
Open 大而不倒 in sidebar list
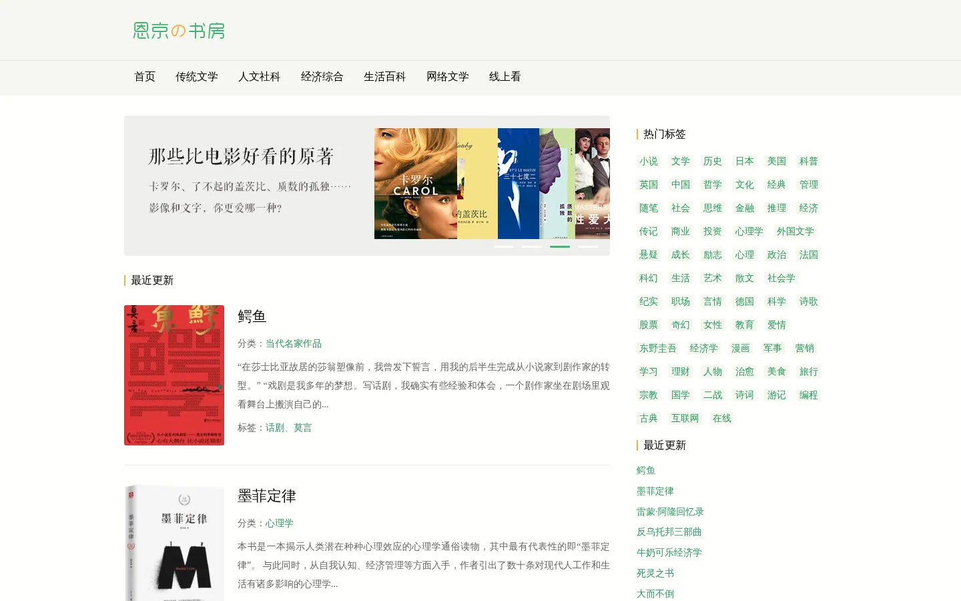coord(655,594)
